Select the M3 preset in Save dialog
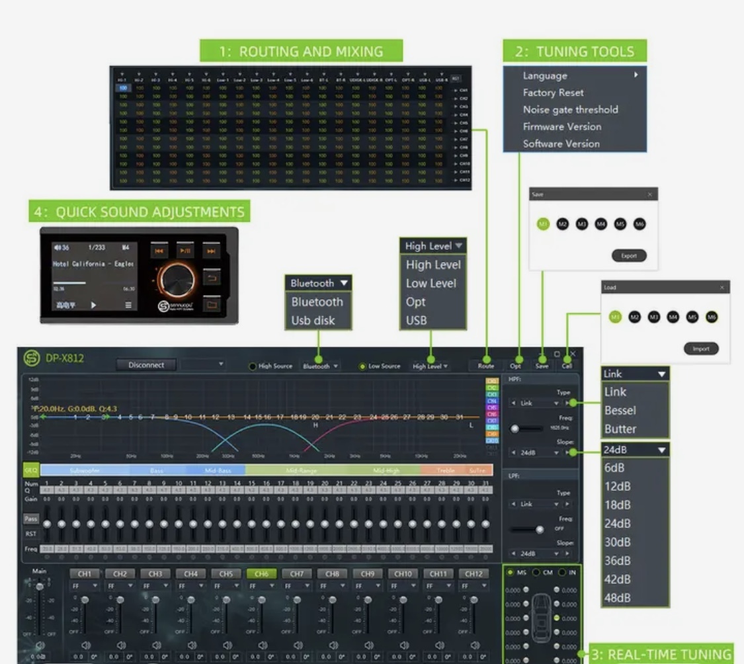Image resolution: width=744 pixels, height=664 pixels. click(581, 224)
